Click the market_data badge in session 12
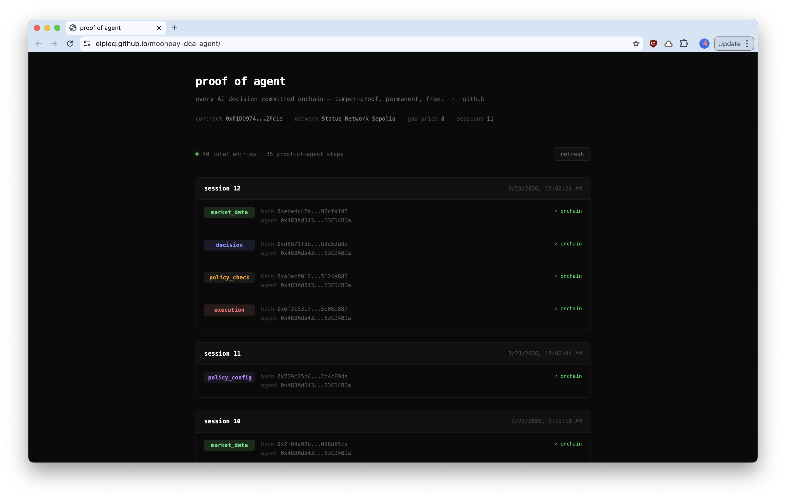Viewport: 786px width, 500px height. [229, 212]
